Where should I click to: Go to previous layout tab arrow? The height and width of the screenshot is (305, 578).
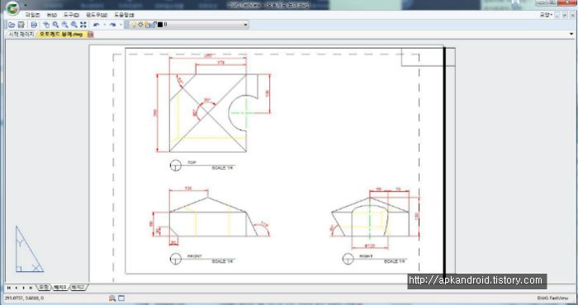point(17,288)
